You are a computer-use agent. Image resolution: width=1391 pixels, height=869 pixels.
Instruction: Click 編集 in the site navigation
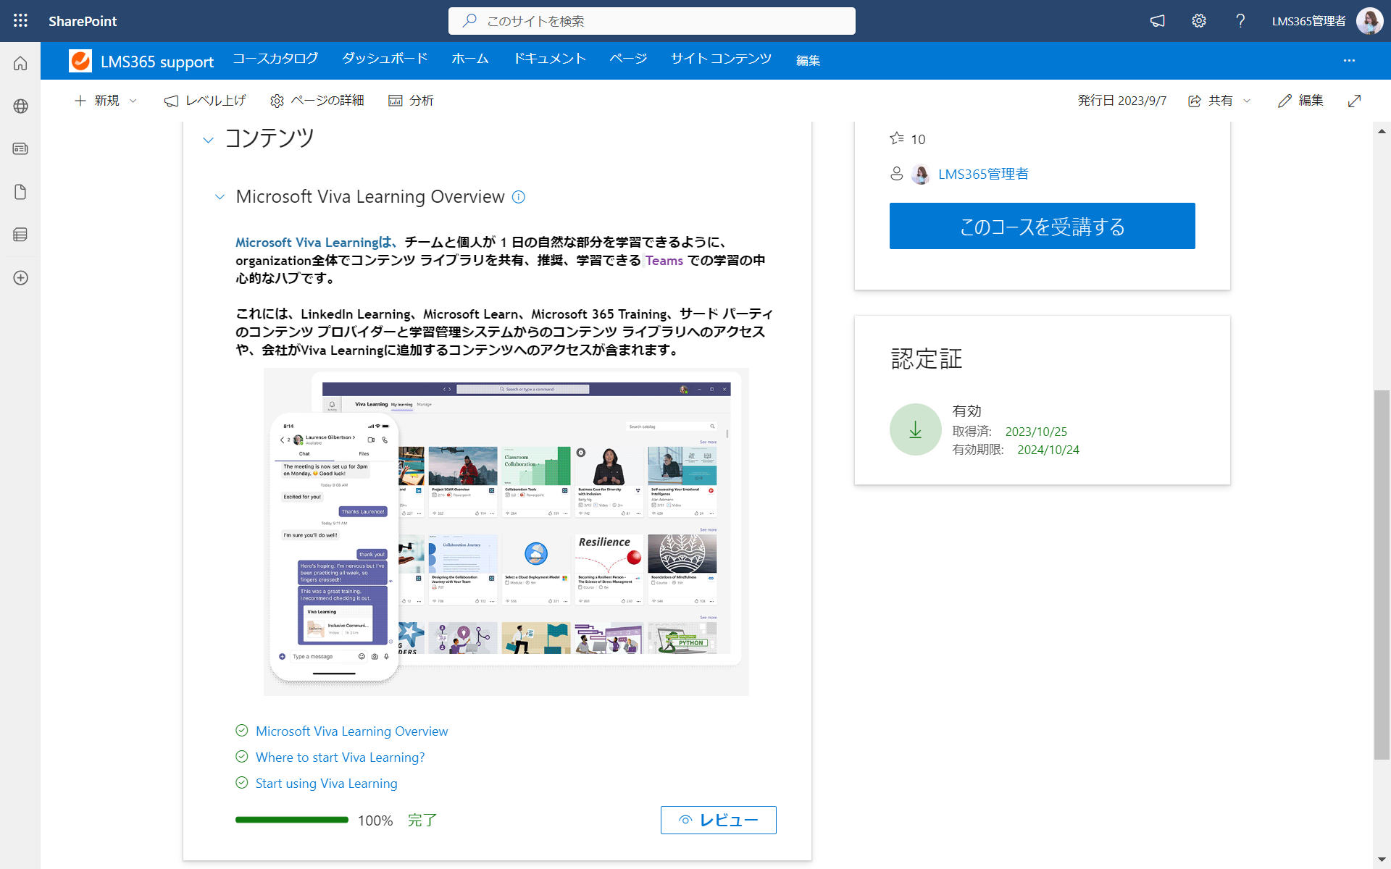tap(808, 61)
